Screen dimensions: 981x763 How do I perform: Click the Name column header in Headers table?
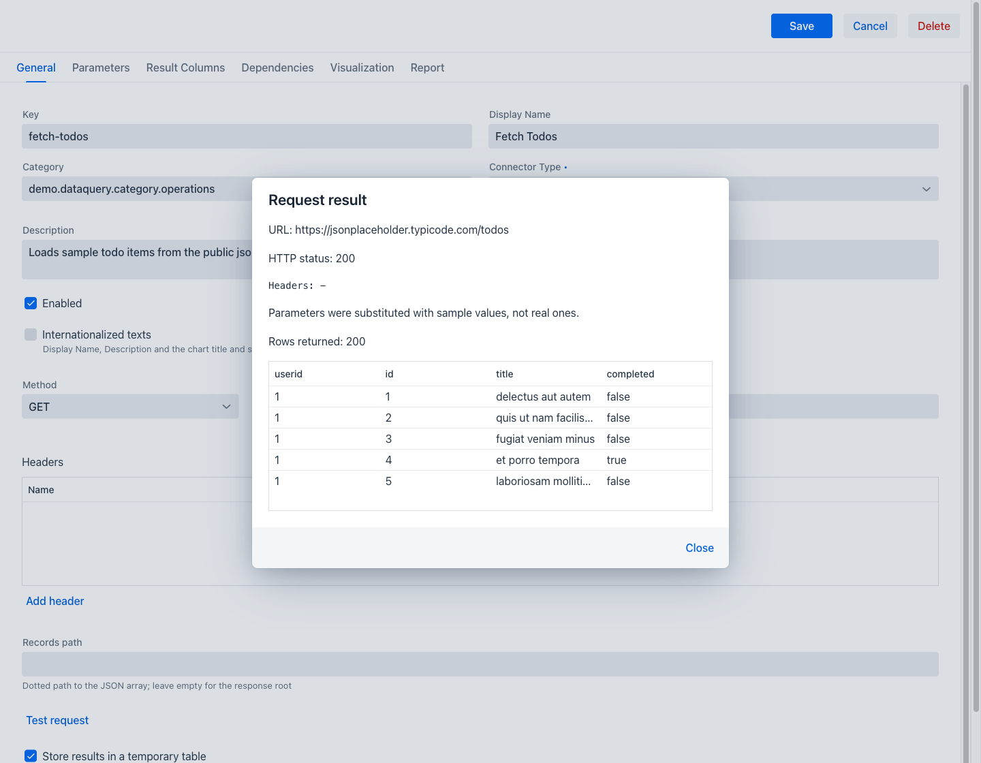(41, 490)
